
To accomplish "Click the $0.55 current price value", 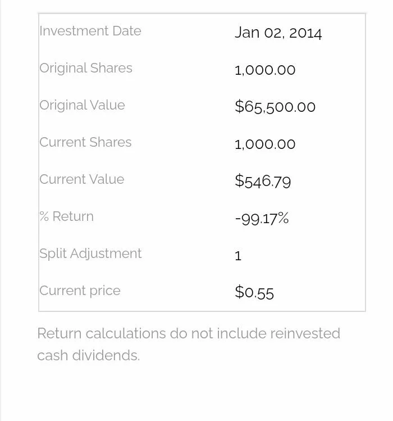I will coord(254,292).
